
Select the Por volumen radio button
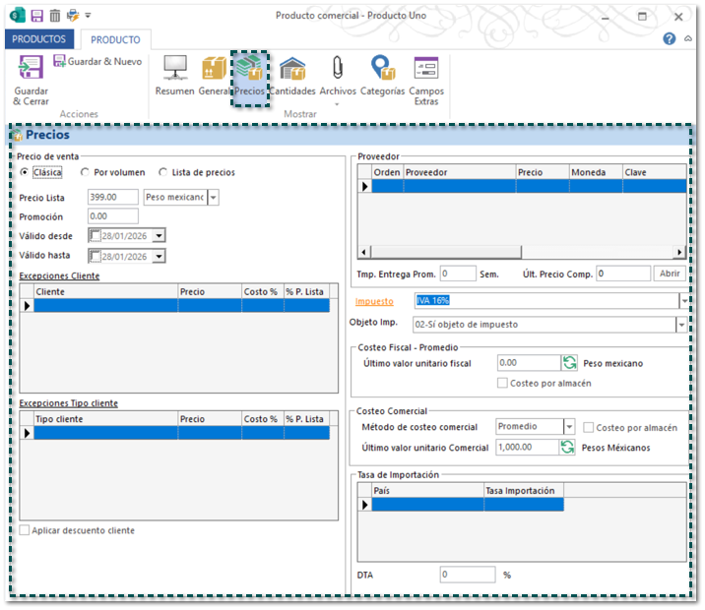[86, 172]
